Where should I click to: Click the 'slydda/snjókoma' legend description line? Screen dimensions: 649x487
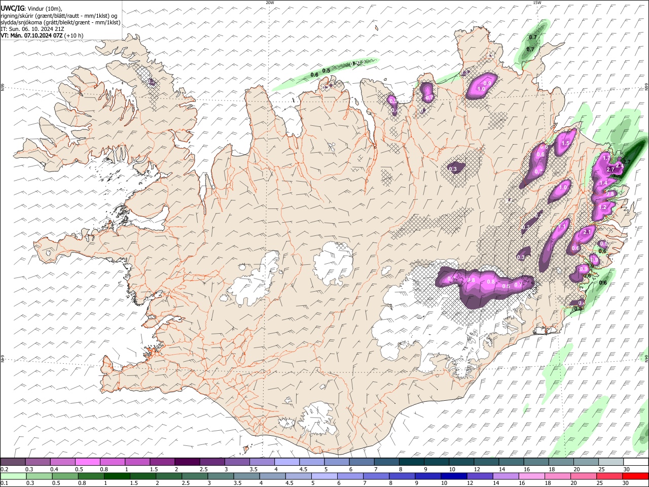click(60, 22)
